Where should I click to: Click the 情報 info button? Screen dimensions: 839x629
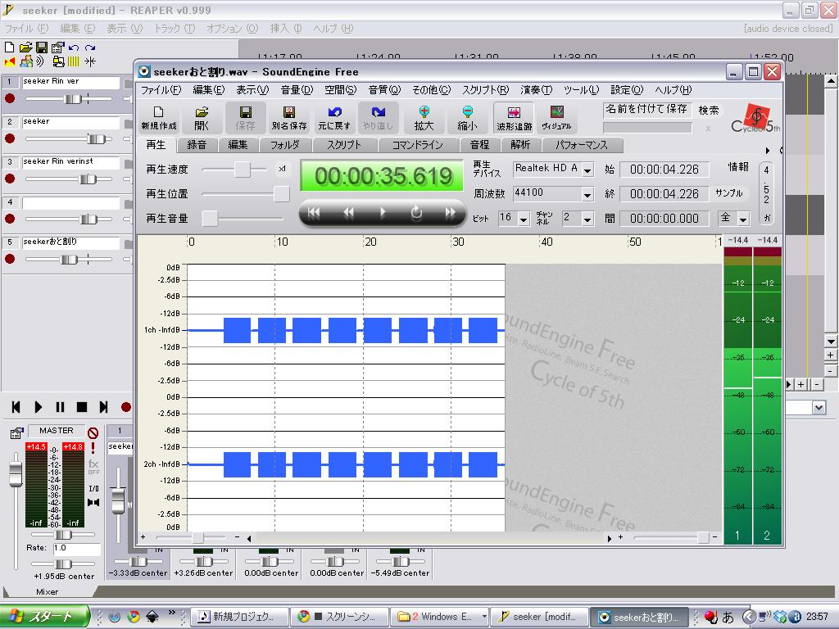[738, 167]
